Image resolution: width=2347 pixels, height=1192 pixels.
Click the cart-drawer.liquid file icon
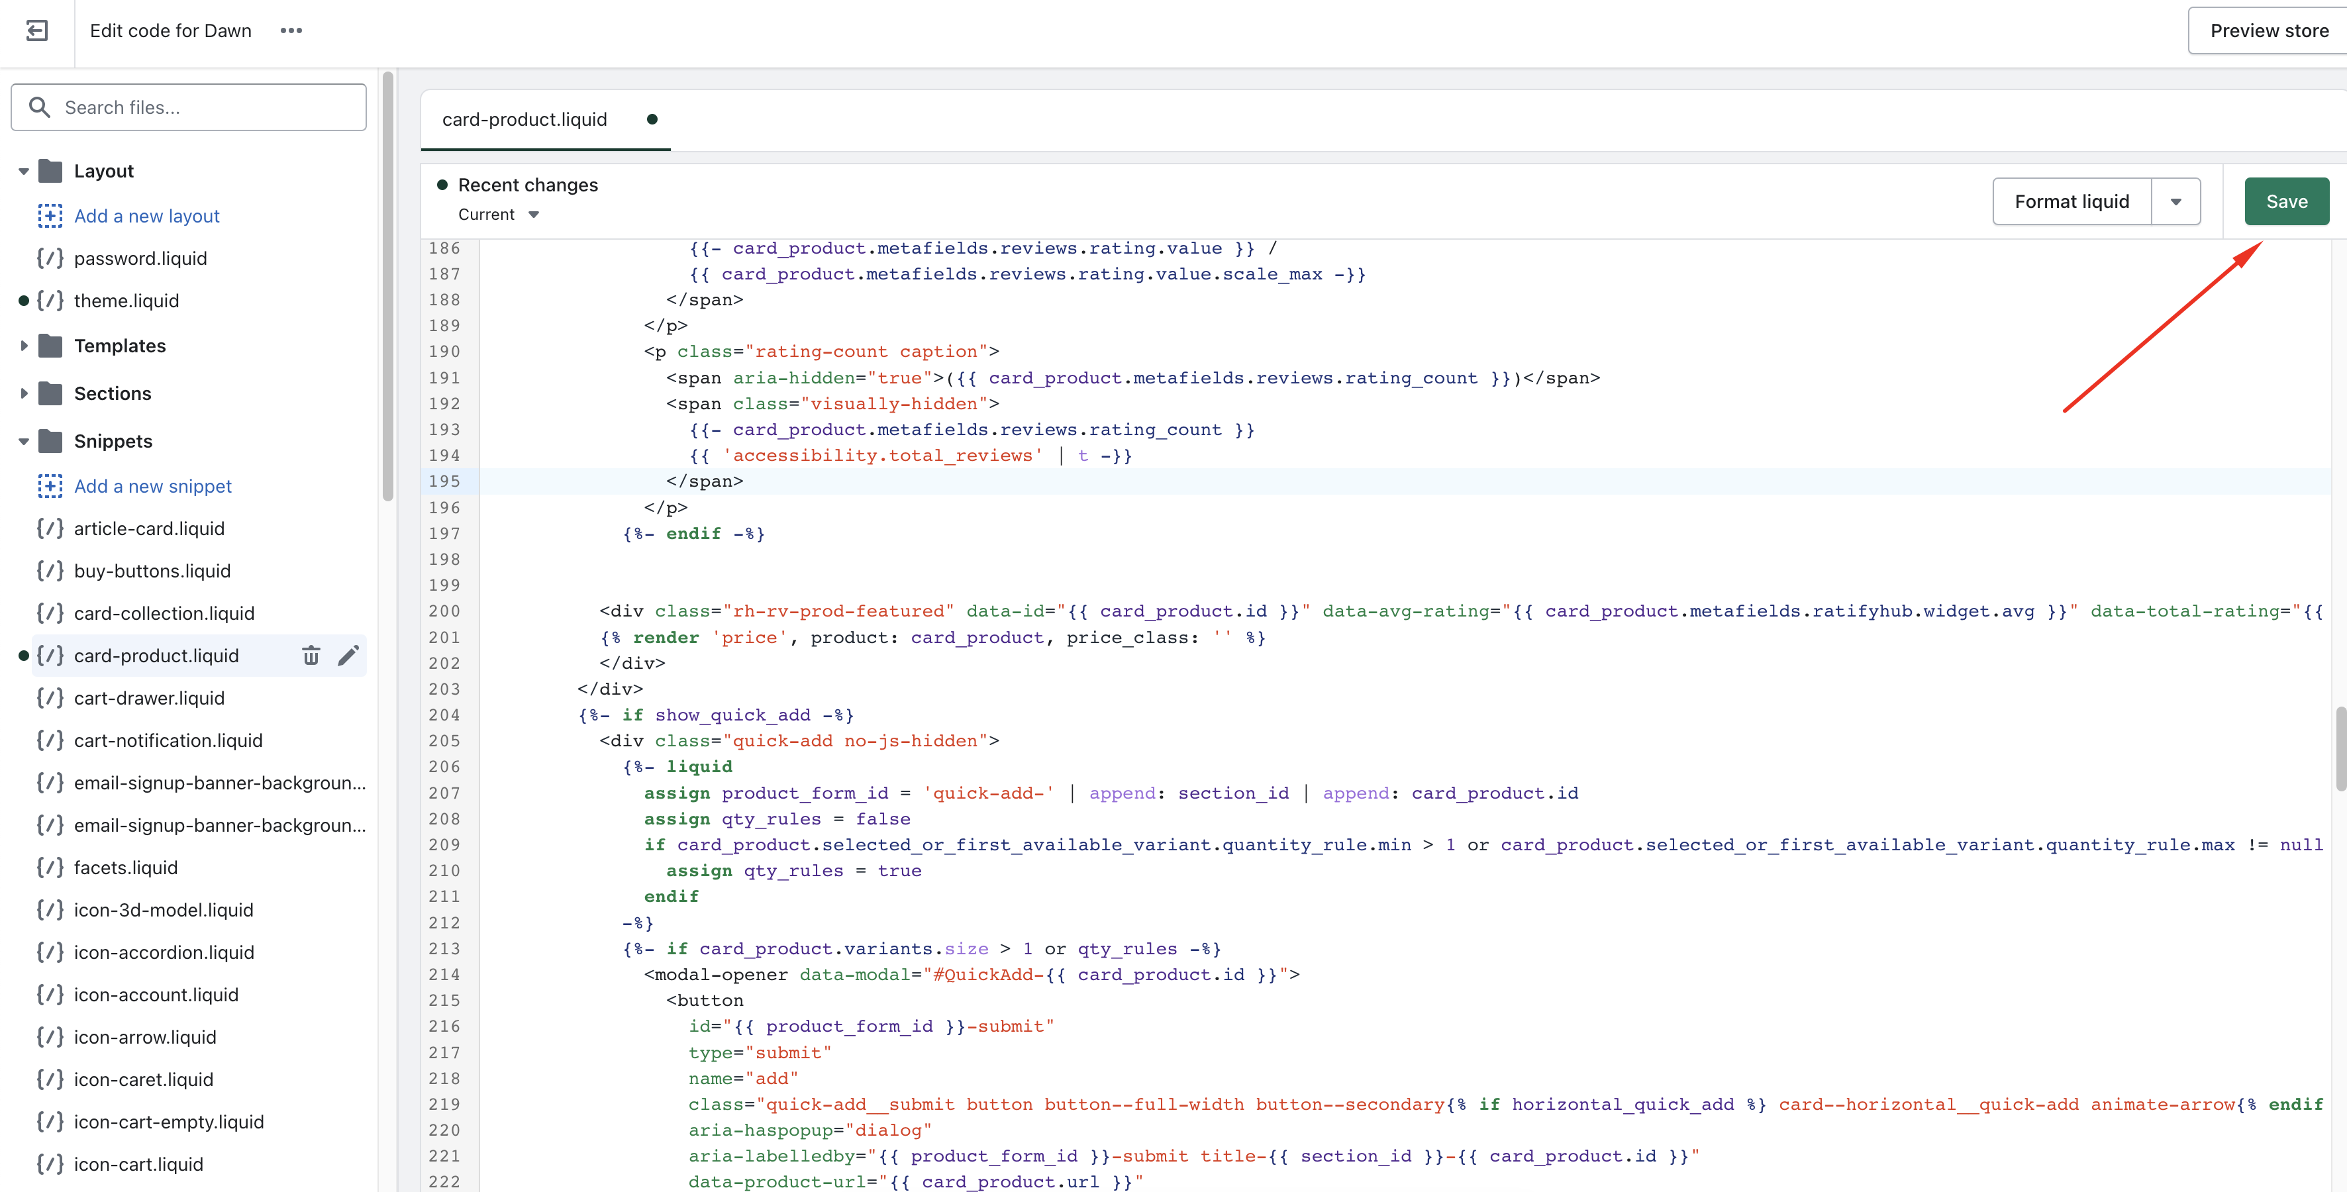[50, 698]
